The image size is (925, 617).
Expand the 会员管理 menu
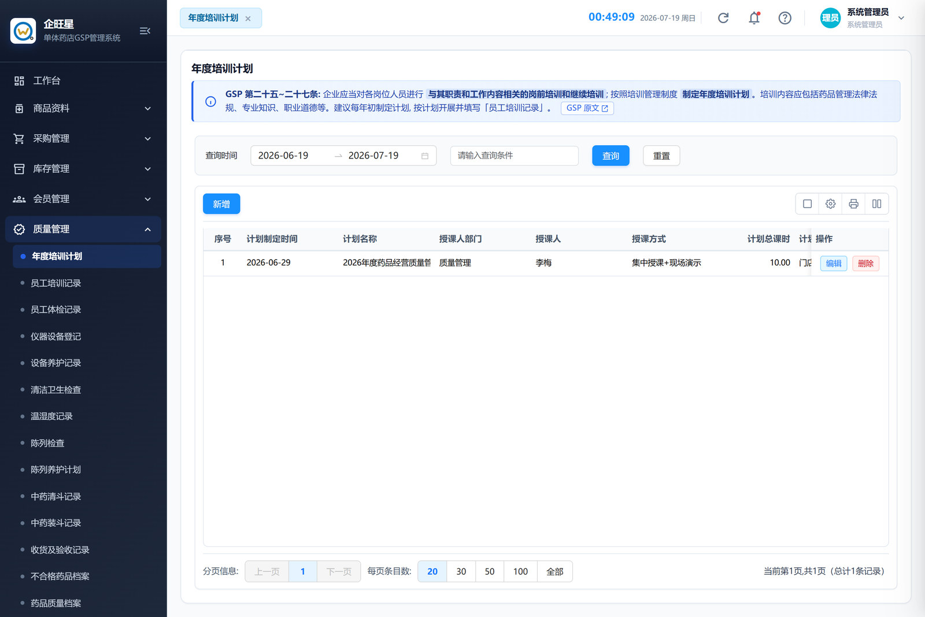click(83, 199)
